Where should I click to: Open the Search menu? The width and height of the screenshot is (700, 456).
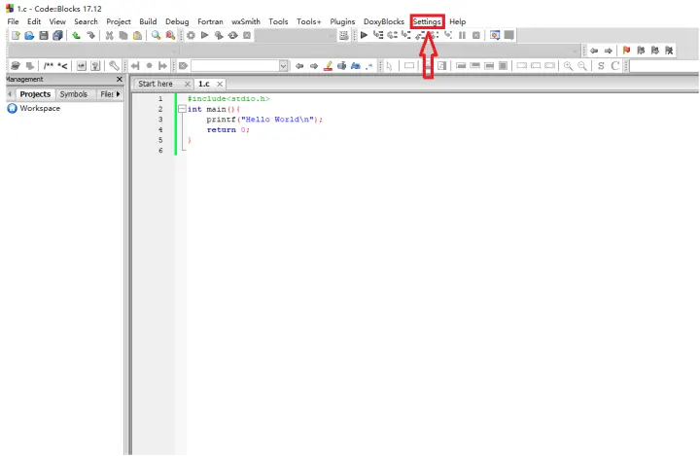[x=86, y=21]
